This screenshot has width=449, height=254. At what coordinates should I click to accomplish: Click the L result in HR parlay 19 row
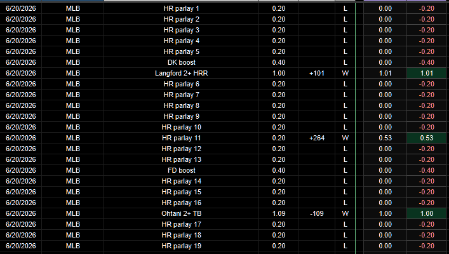(x=345, y=246)
